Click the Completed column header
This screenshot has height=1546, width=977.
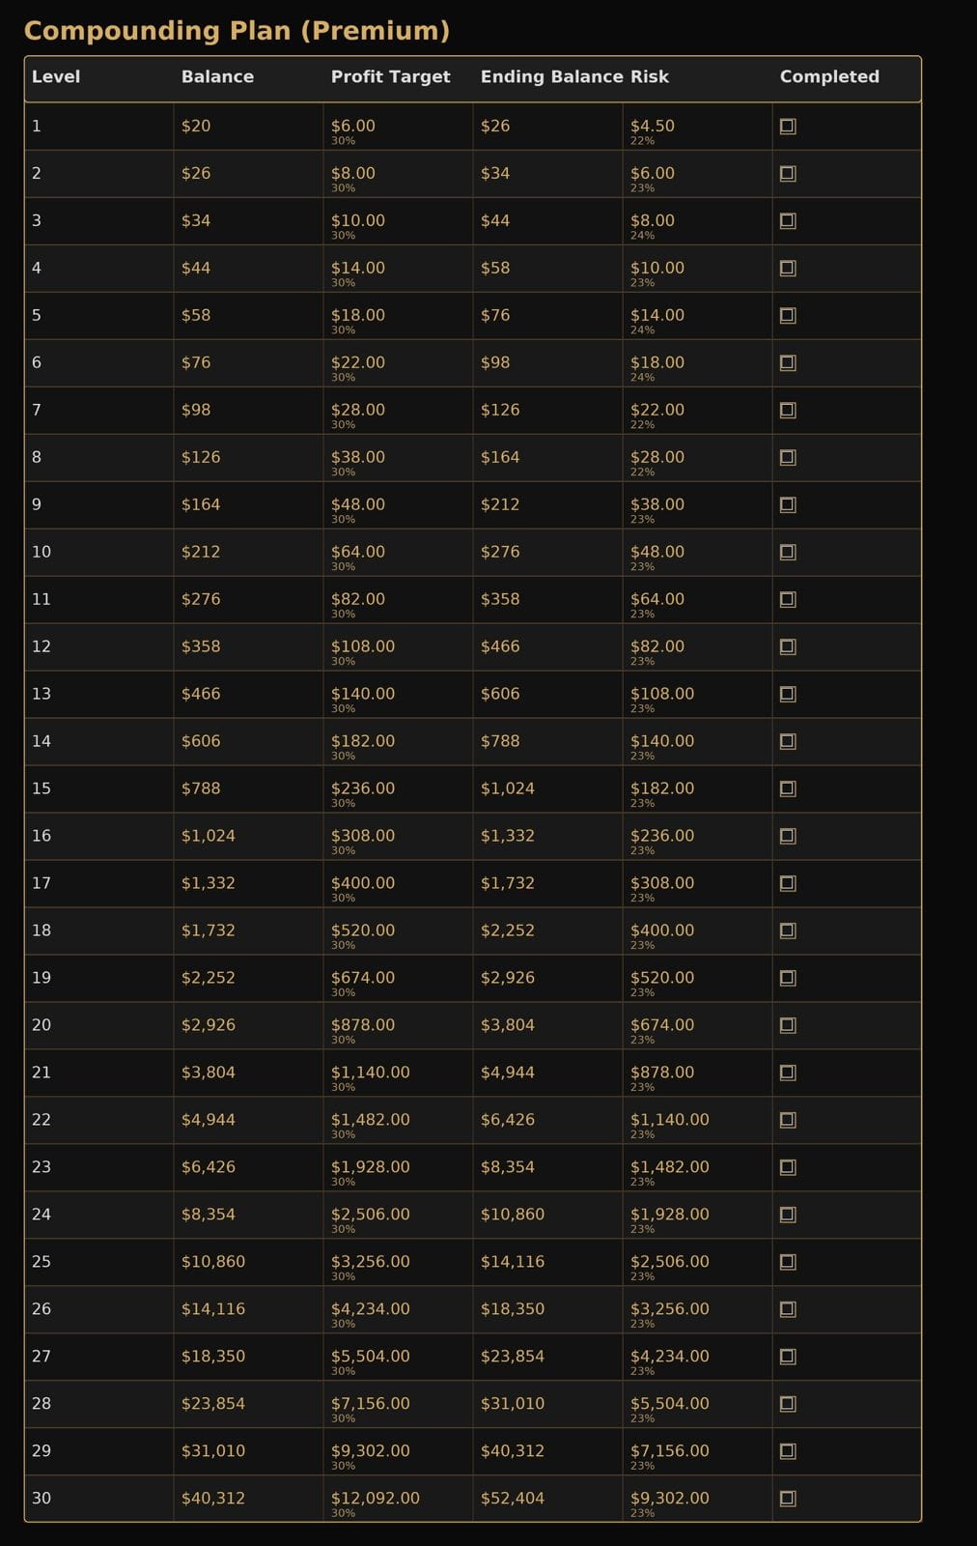point(829,77)
